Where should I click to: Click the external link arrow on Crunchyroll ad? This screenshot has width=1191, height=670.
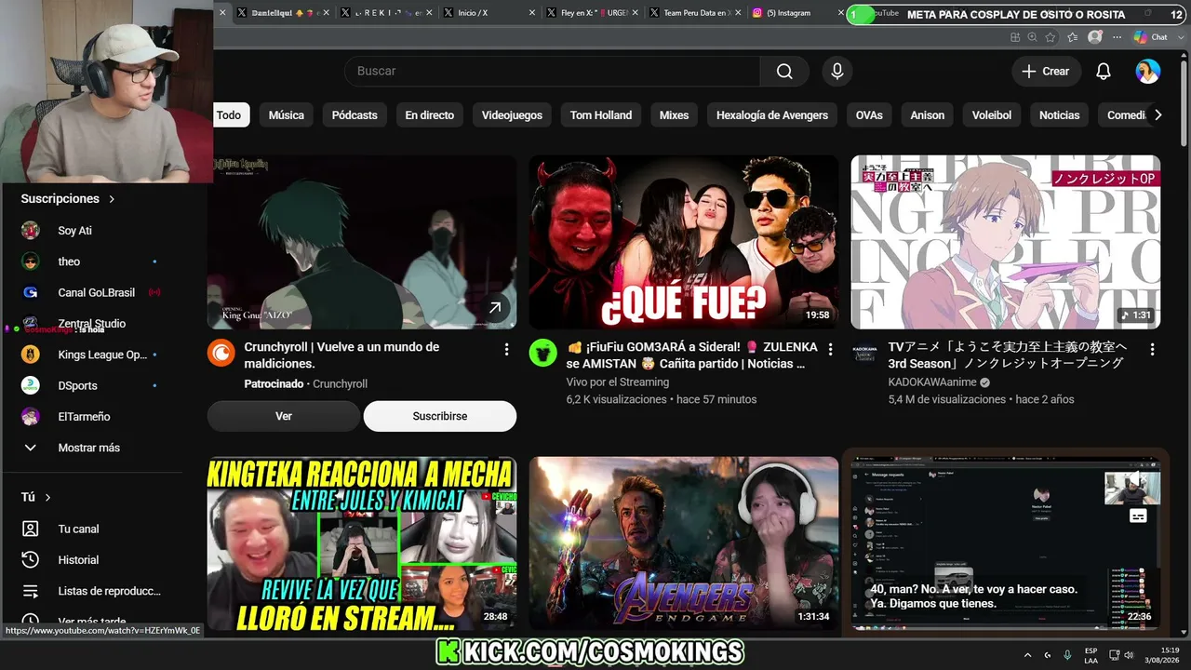[495, 308]
